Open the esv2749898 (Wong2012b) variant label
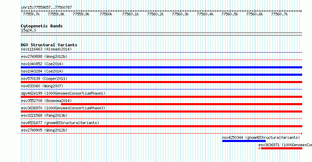 (44, 56)
